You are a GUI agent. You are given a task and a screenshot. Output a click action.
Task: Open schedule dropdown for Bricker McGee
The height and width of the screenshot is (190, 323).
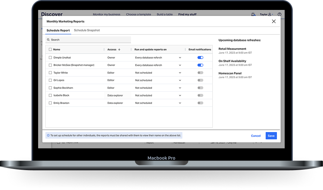point(180,65)
